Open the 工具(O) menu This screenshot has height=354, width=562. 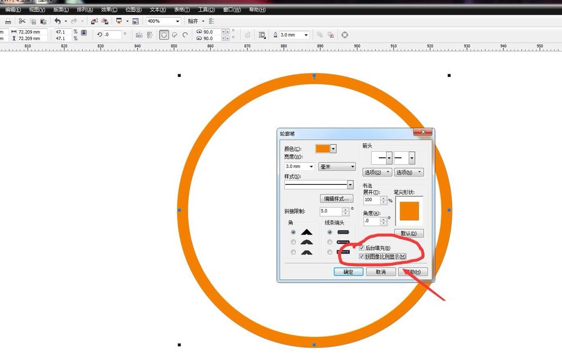[x=206, y=10]
